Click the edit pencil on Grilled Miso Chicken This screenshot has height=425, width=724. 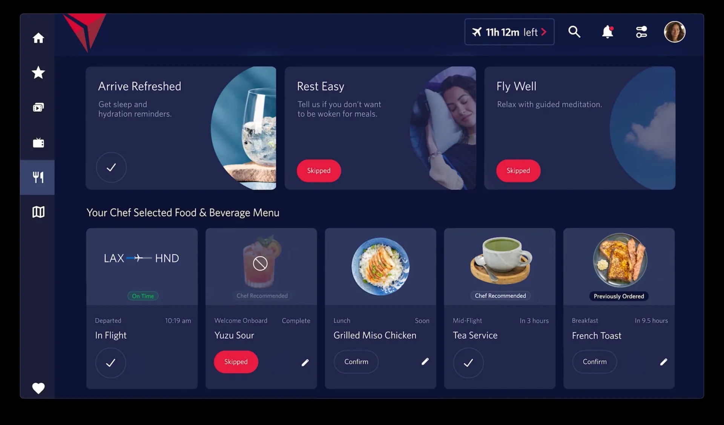pyautogui.click(x=425, y=362)
